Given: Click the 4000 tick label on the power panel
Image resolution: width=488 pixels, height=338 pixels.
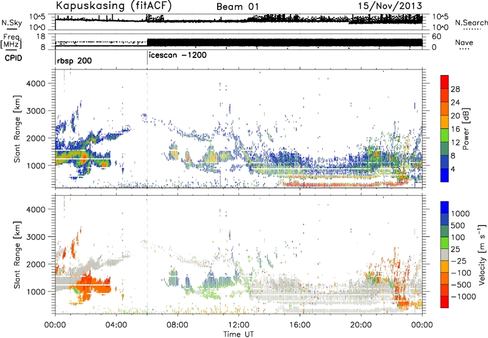Looking at the screenshot, I should [36, 84].
